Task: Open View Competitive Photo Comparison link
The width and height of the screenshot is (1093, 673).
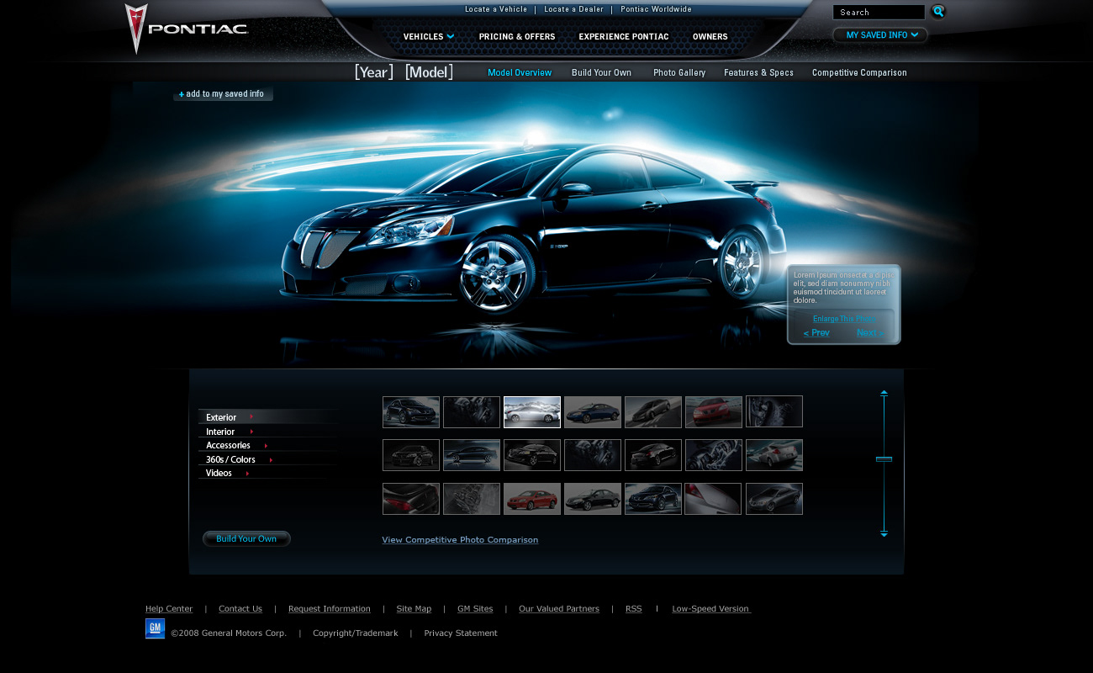Action: (460, 540)
